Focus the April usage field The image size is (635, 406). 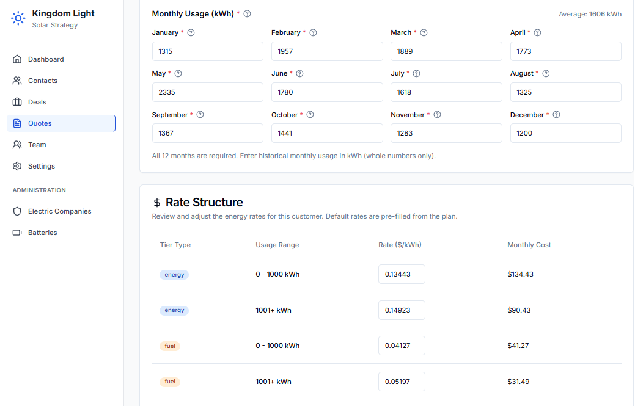point(566,51)
